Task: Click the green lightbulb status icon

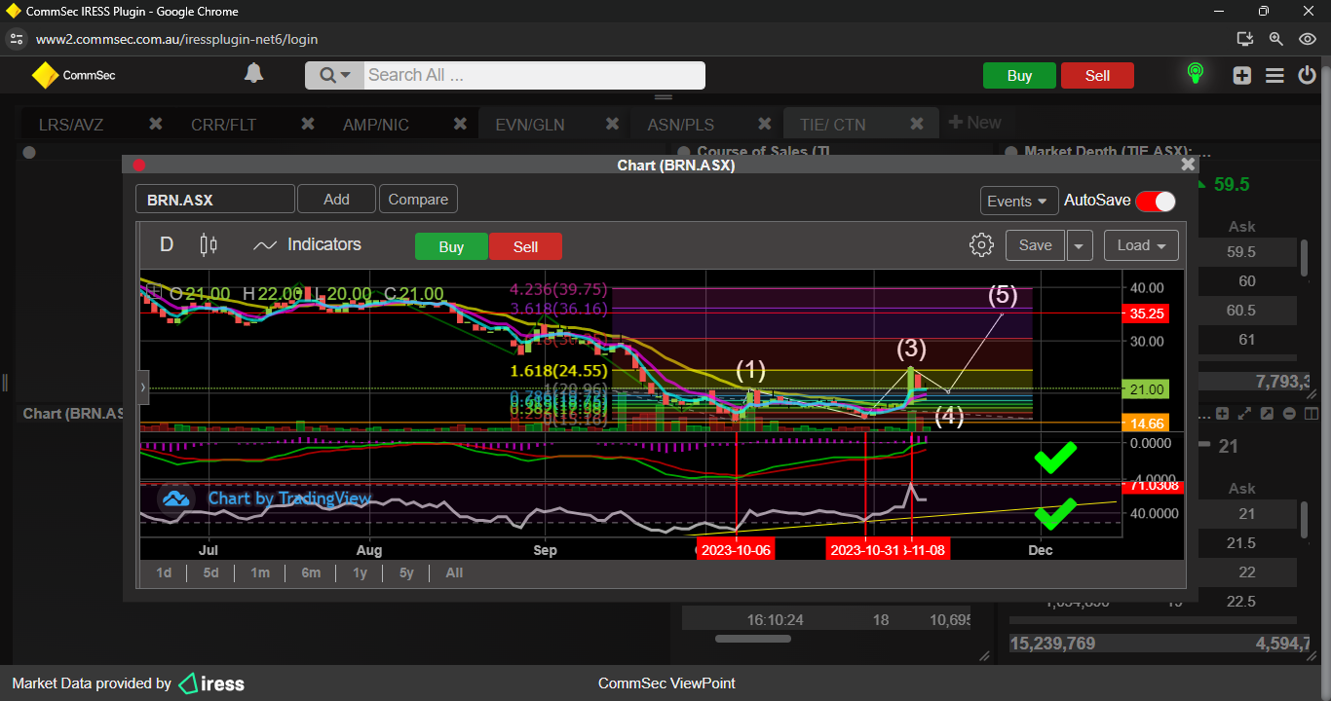Action: pos(1195,74)
